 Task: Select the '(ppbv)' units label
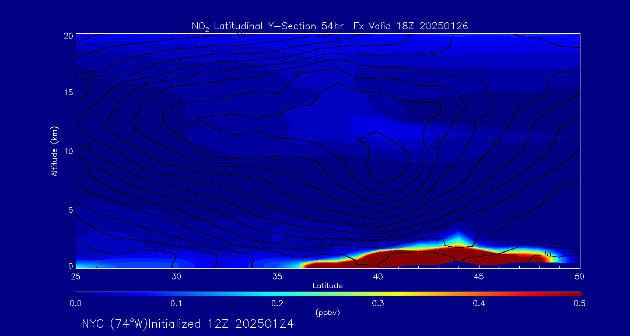(x=328, y=313)
